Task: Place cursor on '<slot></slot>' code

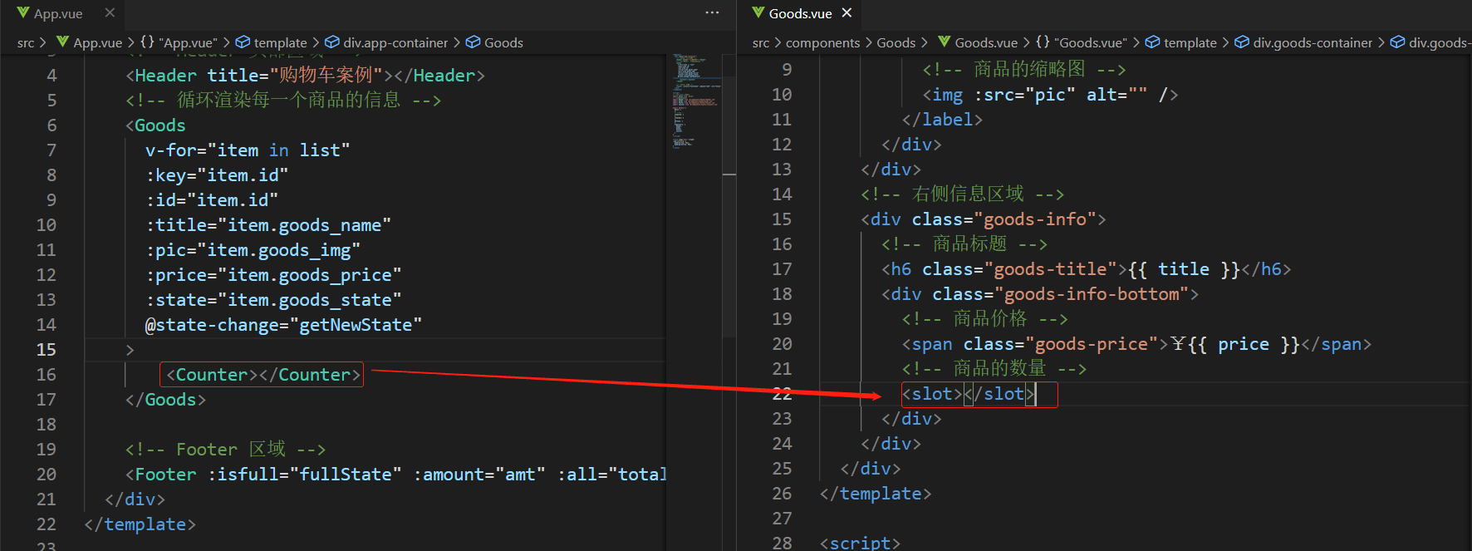Action: click(969, 394)
